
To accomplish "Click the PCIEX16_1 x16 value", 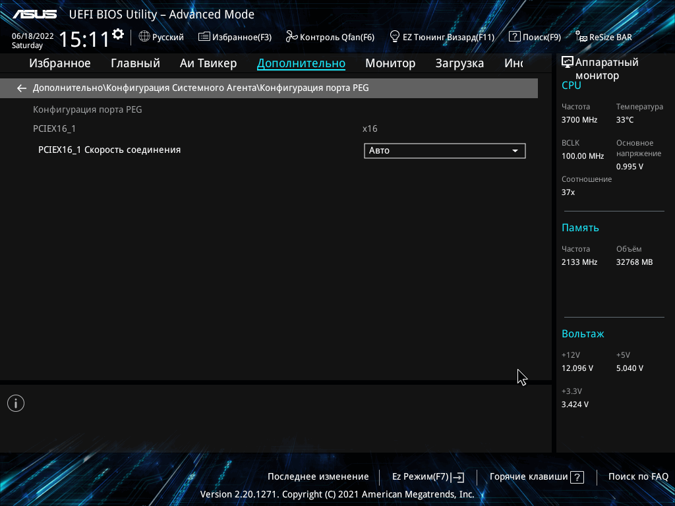I will tap(370, 128).
